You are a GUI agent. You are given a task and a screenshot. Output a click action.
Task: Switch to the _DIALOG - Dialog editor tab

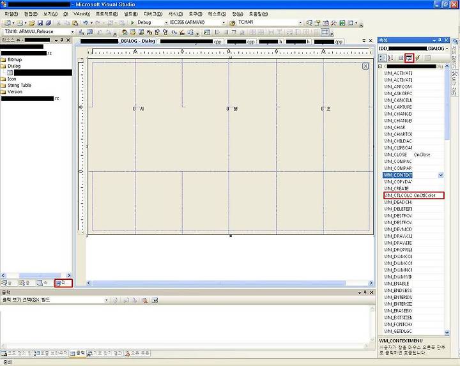click(118, 41)
